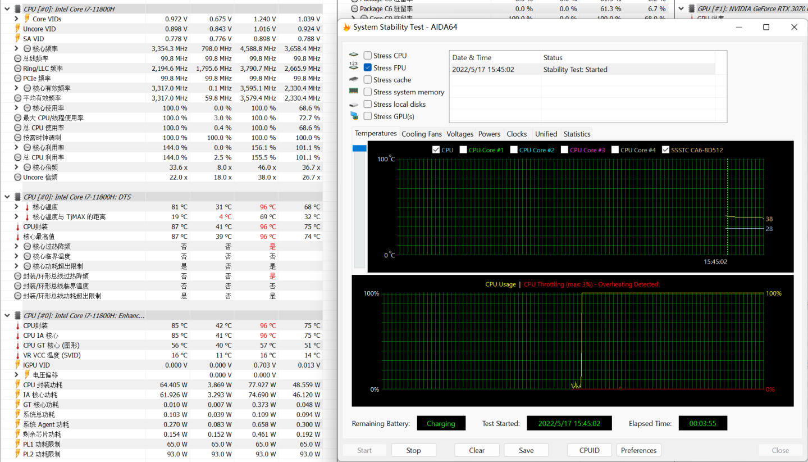The height and width of the screenshot is (462, 808).
Task: Uncheck the SSSTC CA6-8D512 legend checkbox
Action: (x=666, y=150)
